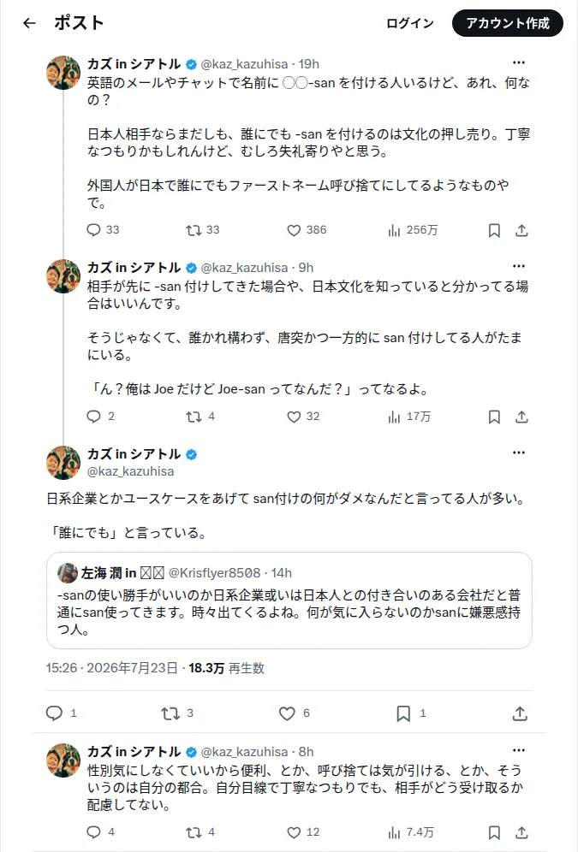Like the 9h post with 32 likes
The height and width of the screenshot is (852, 578).
303,417
